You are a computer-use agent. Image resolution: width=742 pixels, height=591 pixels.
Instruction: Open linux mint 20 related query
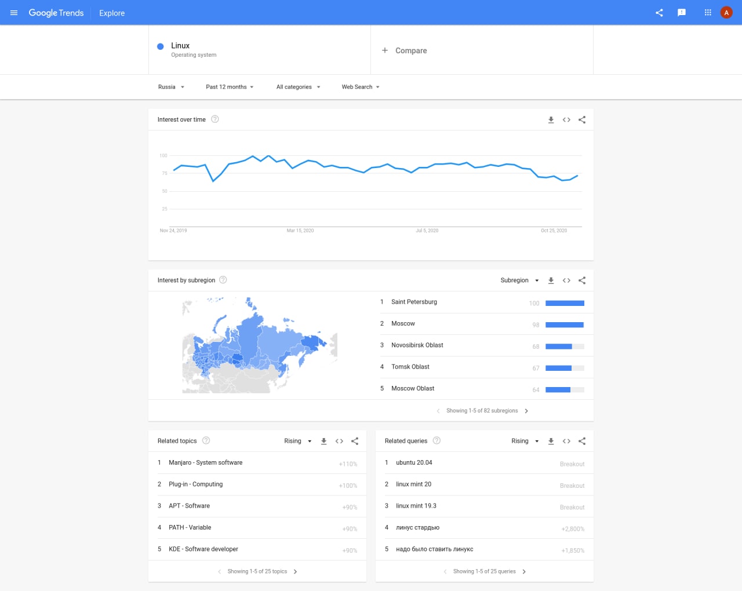(485, 484)
